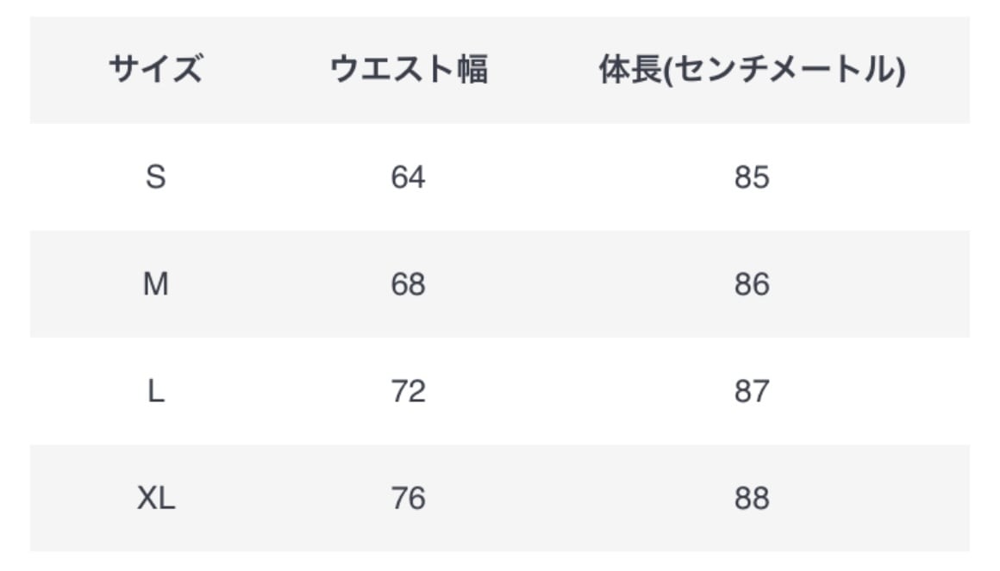Screen dimensions: 1000x571
Task: Click waist width value 64
Action: tap(408, 177)
